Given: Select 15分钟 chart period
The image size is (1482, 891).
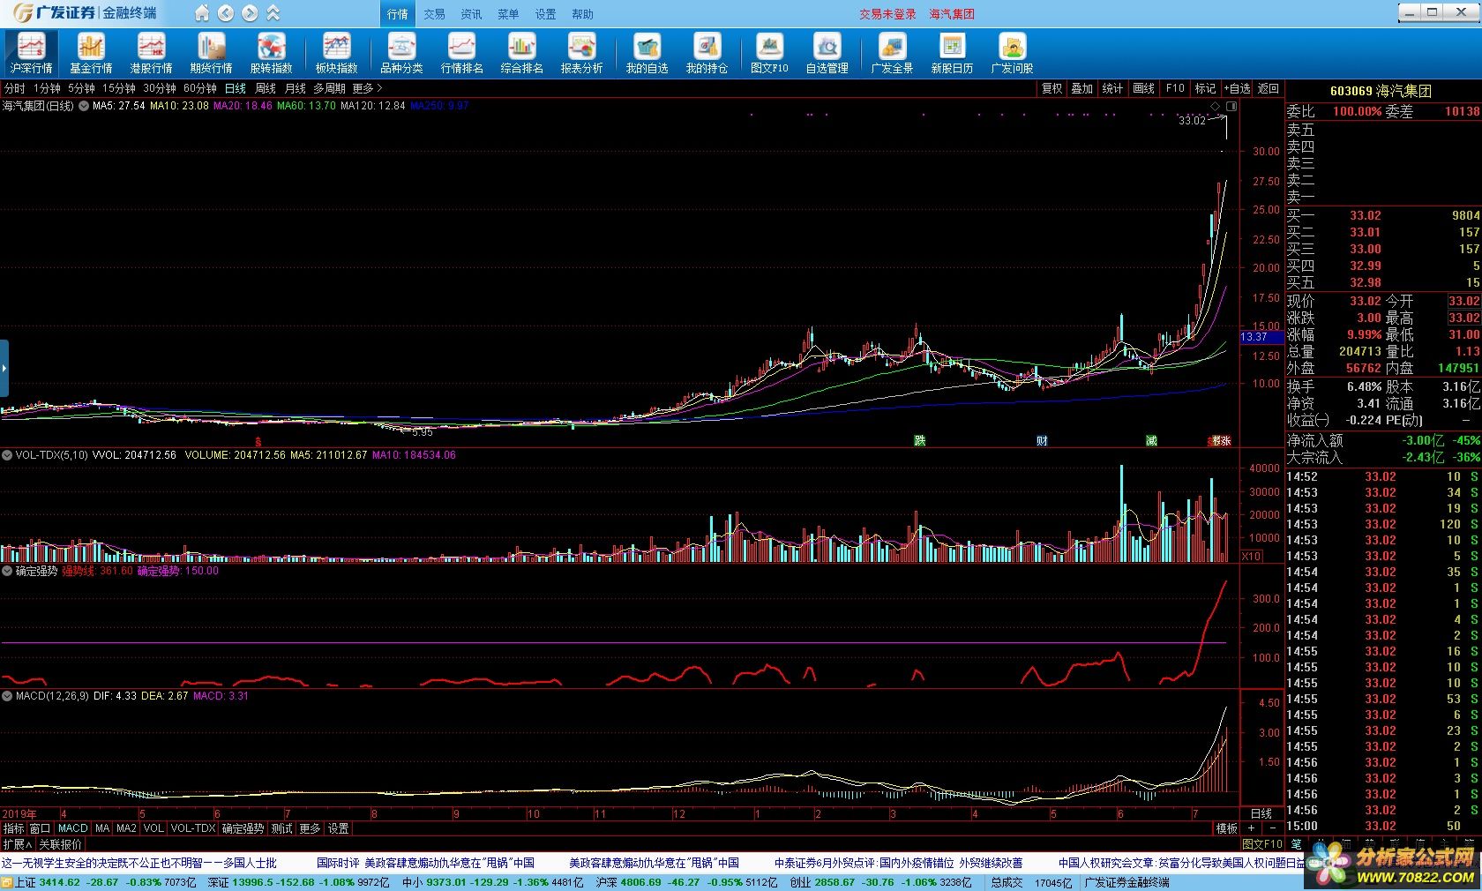Looking at the screenshot, I should point(119,88).
